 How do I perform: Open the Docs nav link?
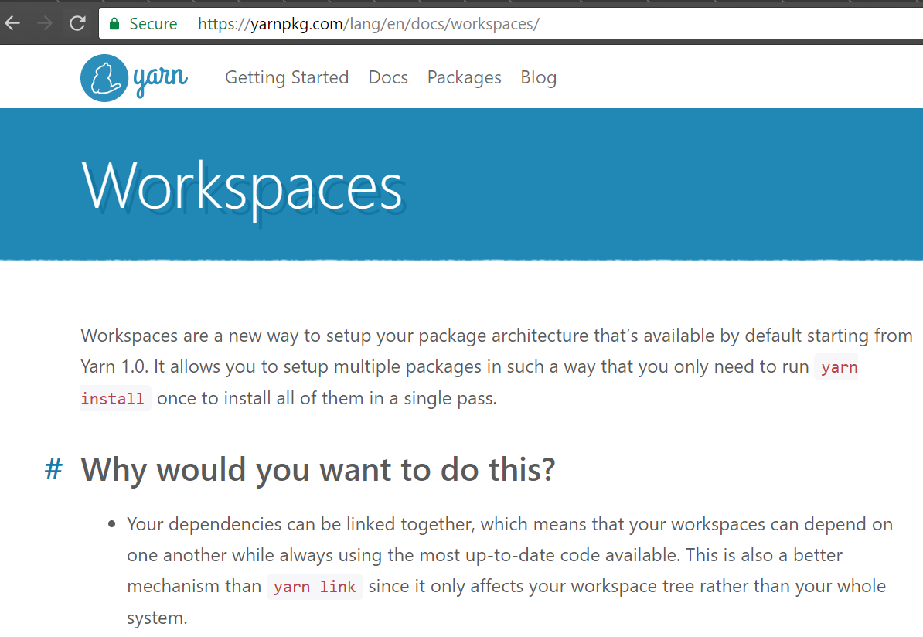[388, 78]
